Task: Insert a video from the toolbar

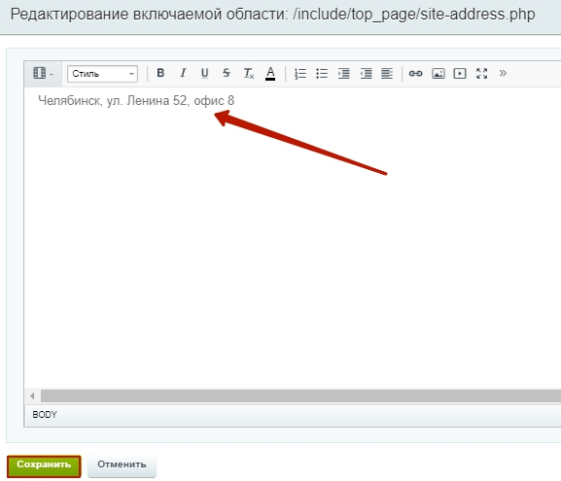Action: click(x=460, y=73)
